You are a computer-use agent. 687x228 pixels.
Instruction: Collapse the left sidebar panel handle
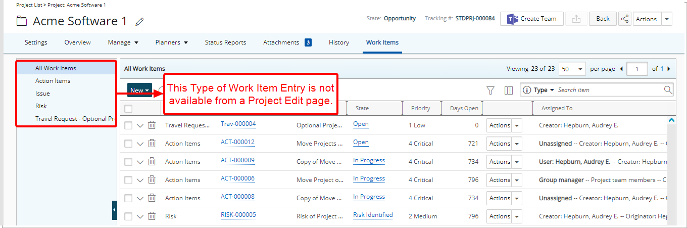(114, 209)
